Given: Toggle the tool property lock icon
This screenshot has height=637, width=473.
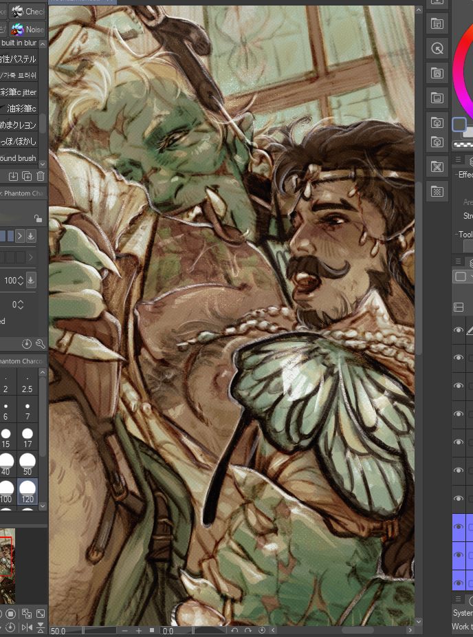Looking at the screenshot, I should pyautogui.click(x=38, y=219).
